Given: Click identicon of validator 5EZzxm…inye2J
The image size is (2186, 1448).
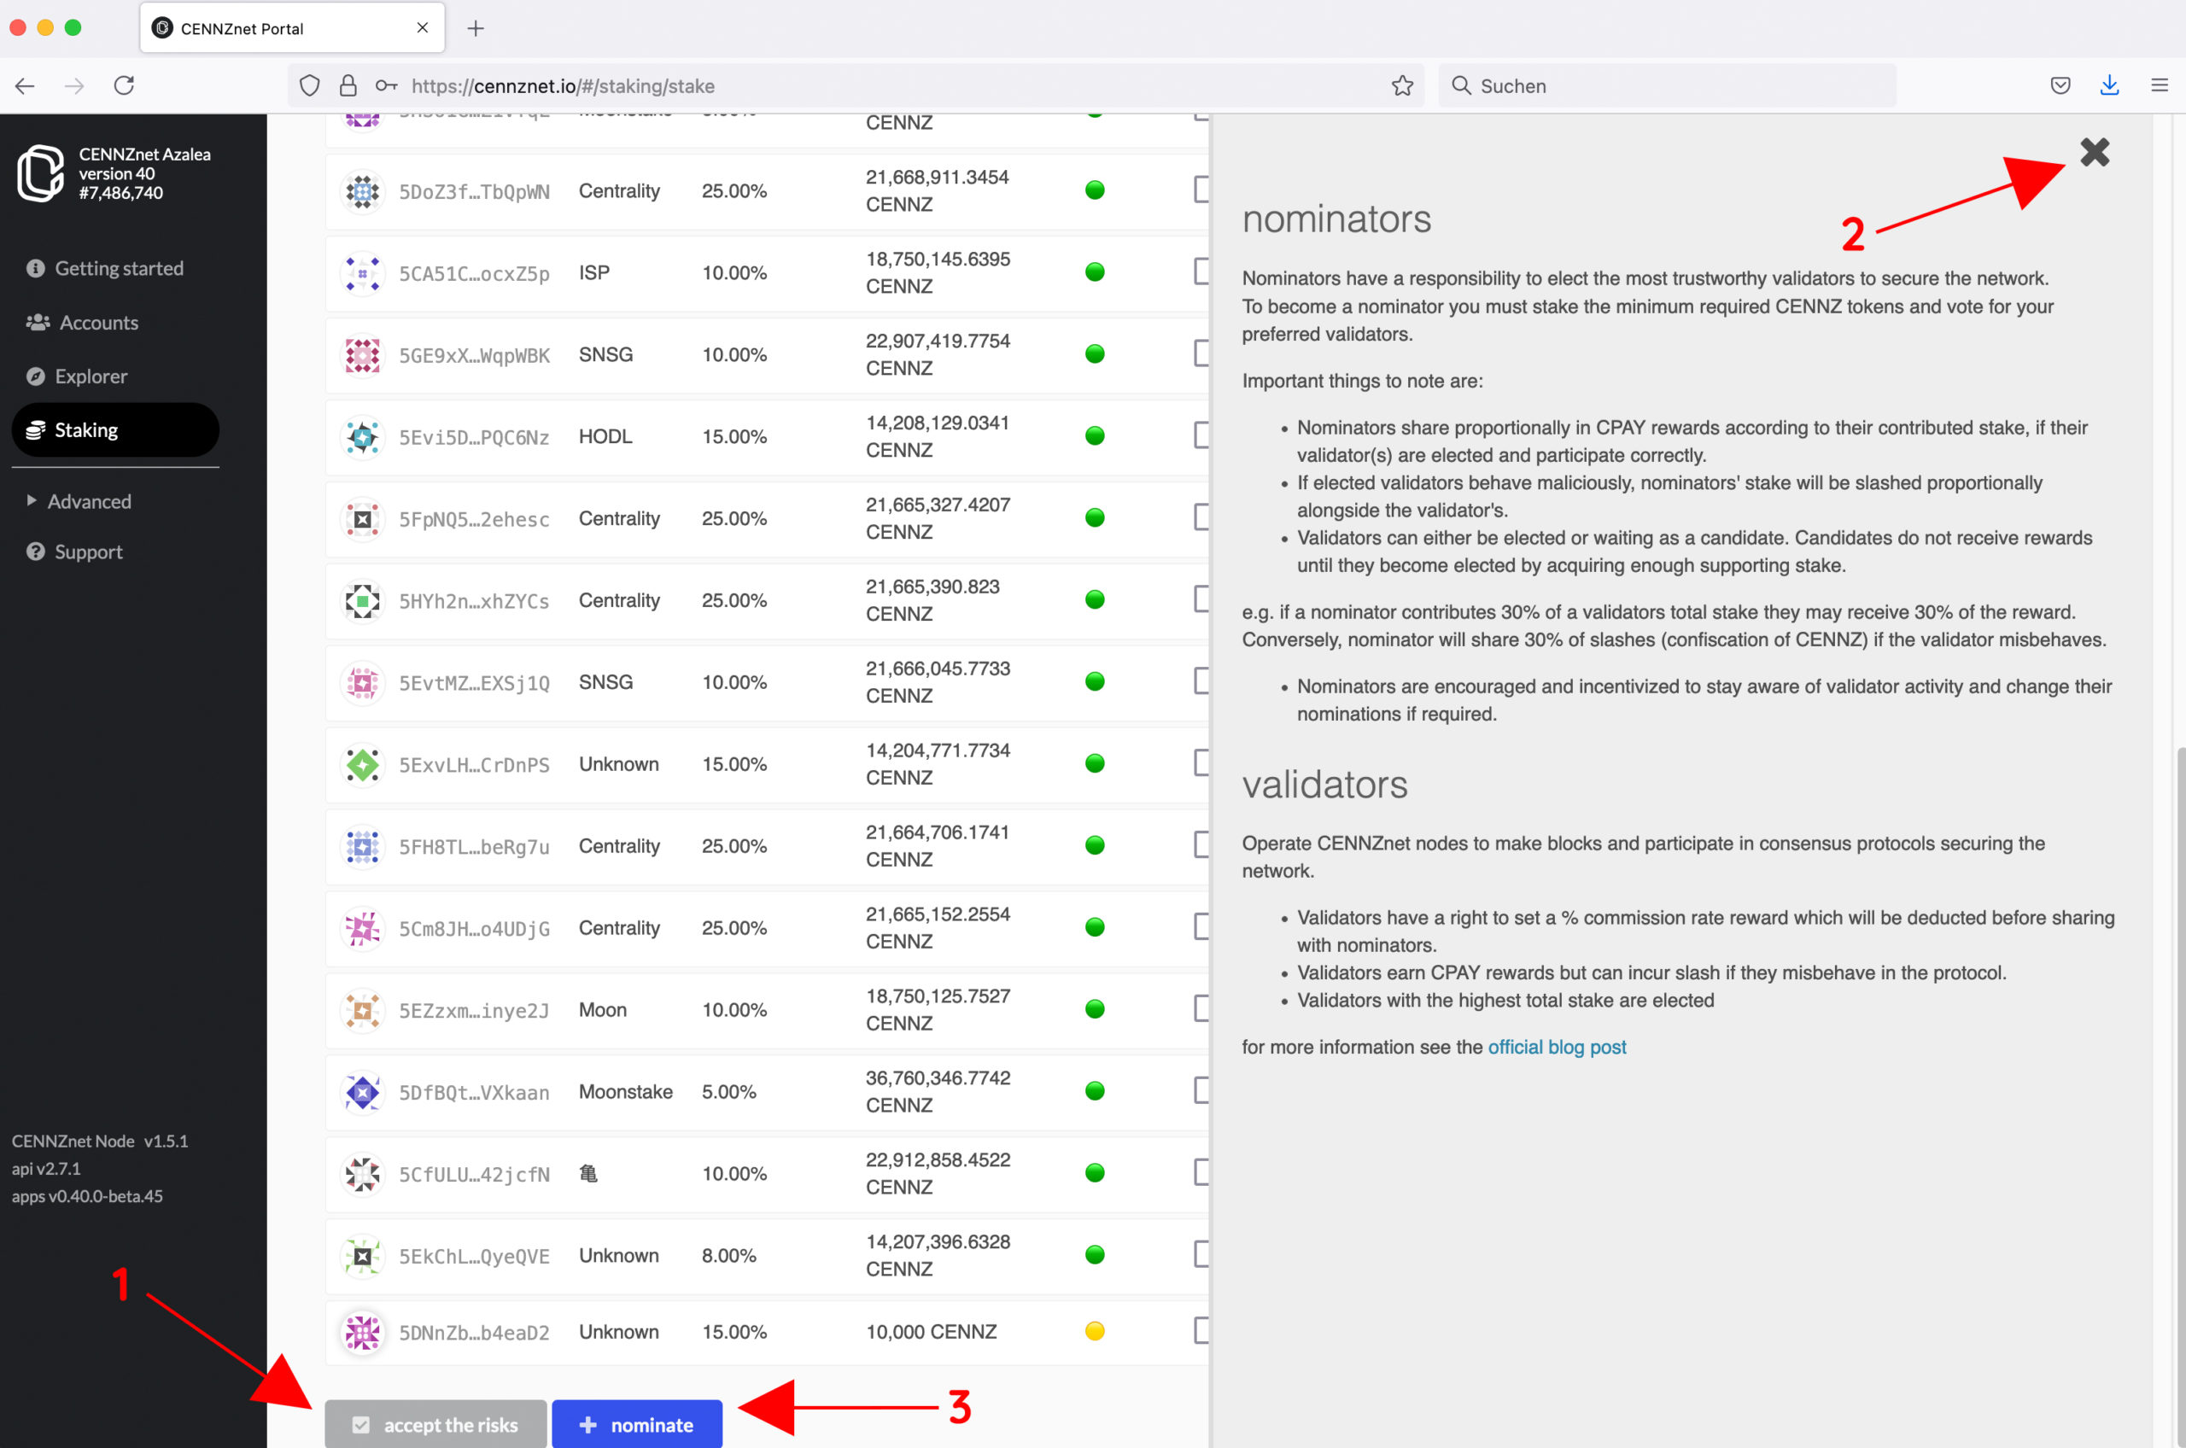Looking at the screenshot, I should (362, 1010).
